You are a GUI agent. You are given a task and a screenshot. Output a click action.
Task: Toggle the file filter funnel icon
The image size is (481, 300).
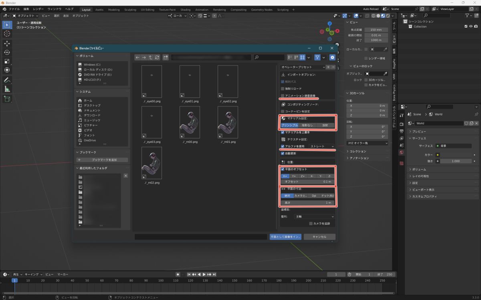(x=317, y=58)
